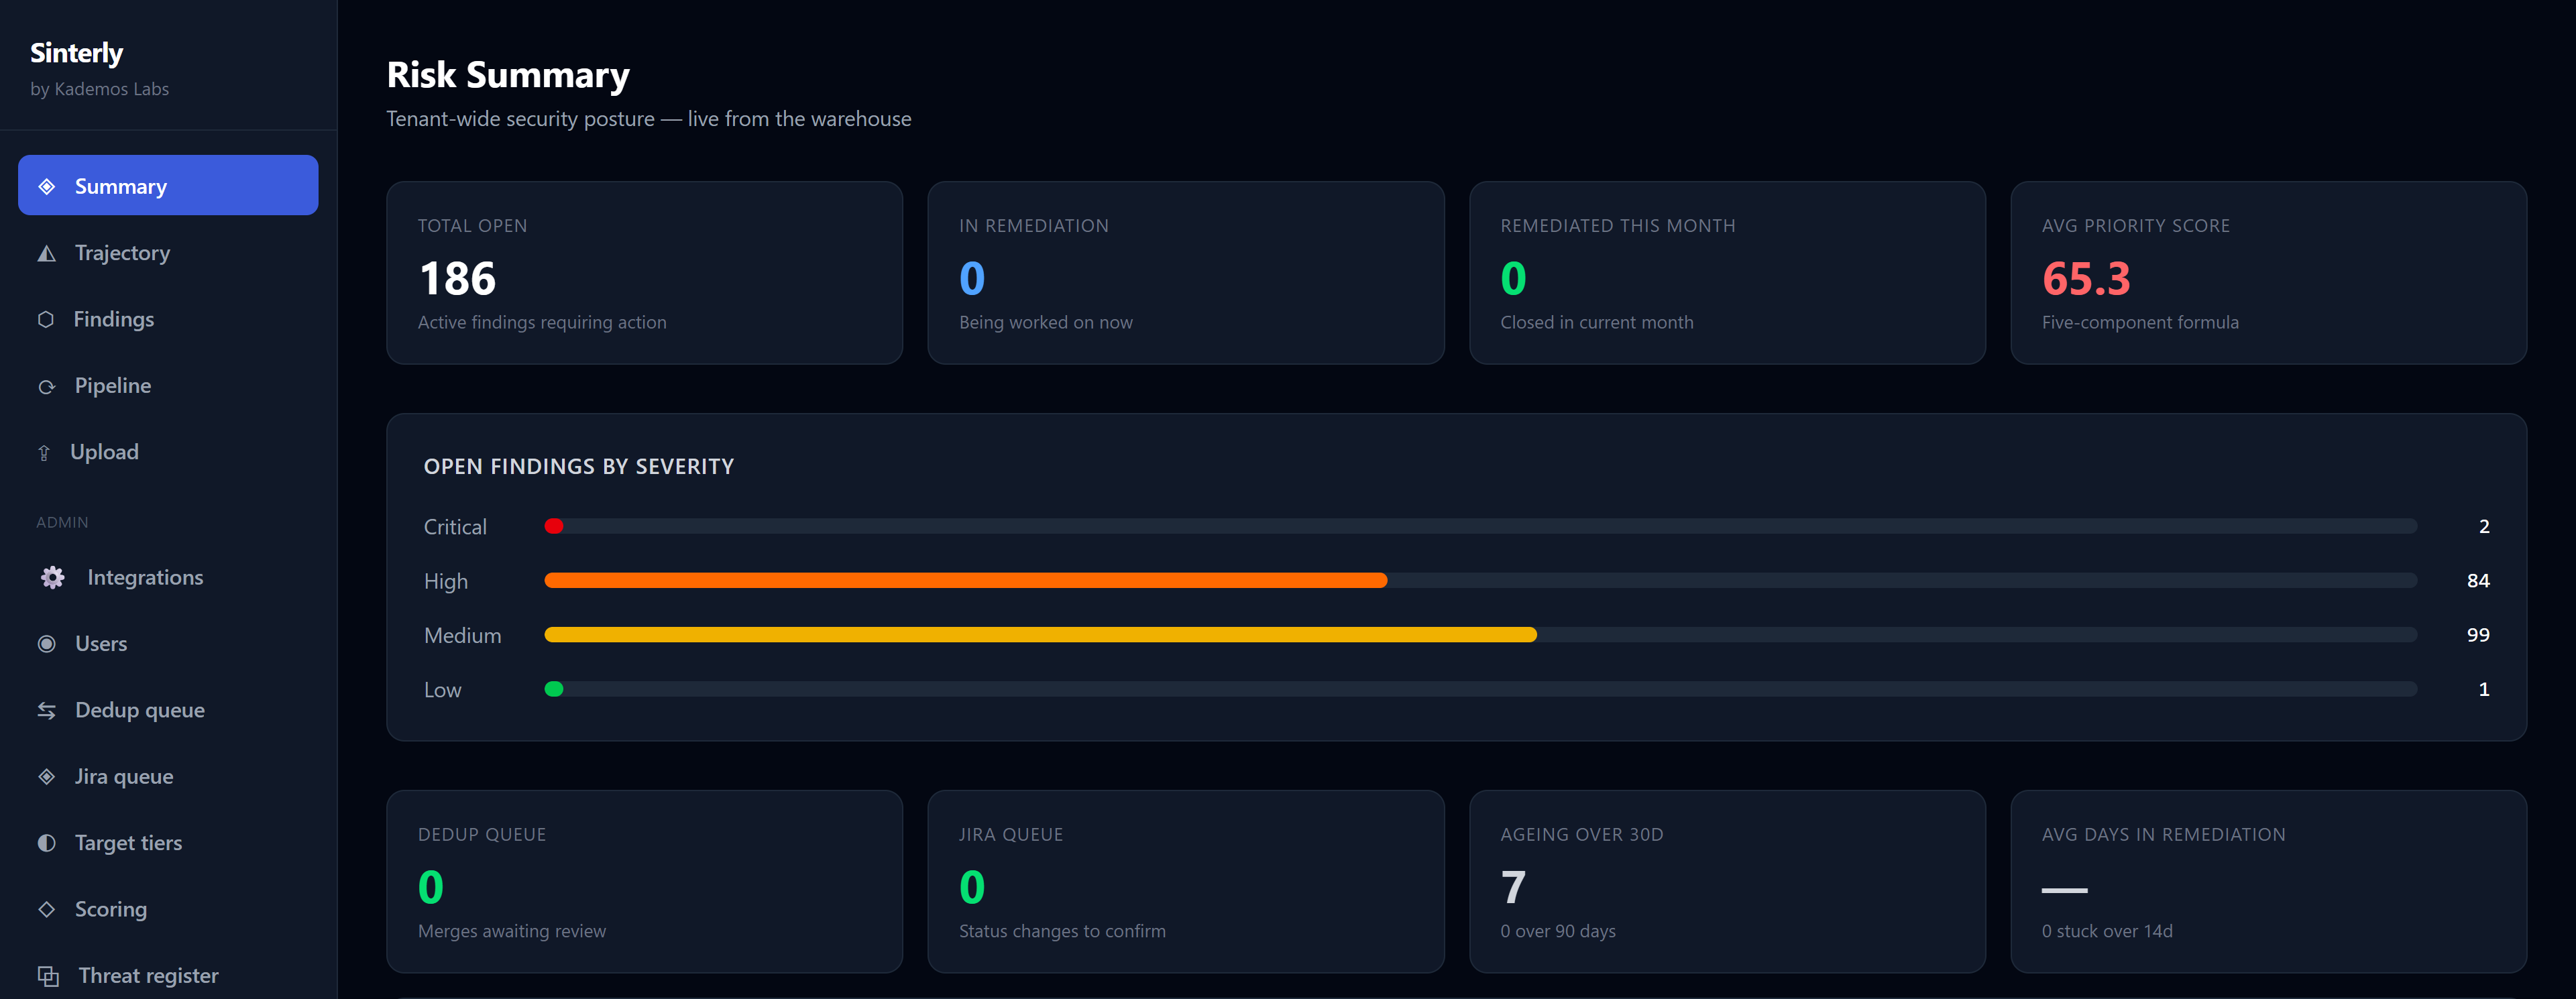2576x999 pixels.
Task: Click the Integrations gear icon
Action: 53,577
